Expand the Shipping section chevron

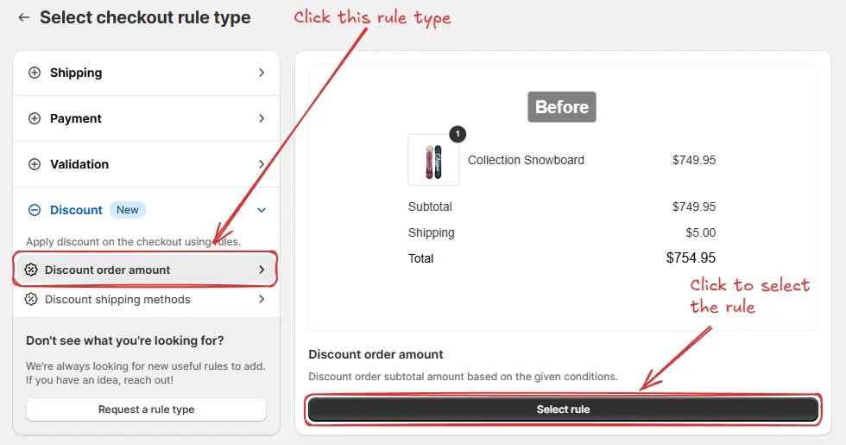point(262,73)
